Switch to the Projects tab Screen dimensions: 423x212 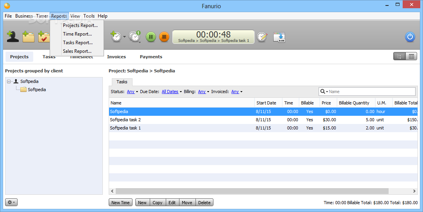pos(19,57)
